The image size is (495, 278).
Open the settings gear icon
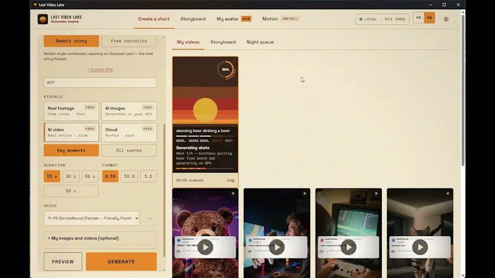[446, 19]
